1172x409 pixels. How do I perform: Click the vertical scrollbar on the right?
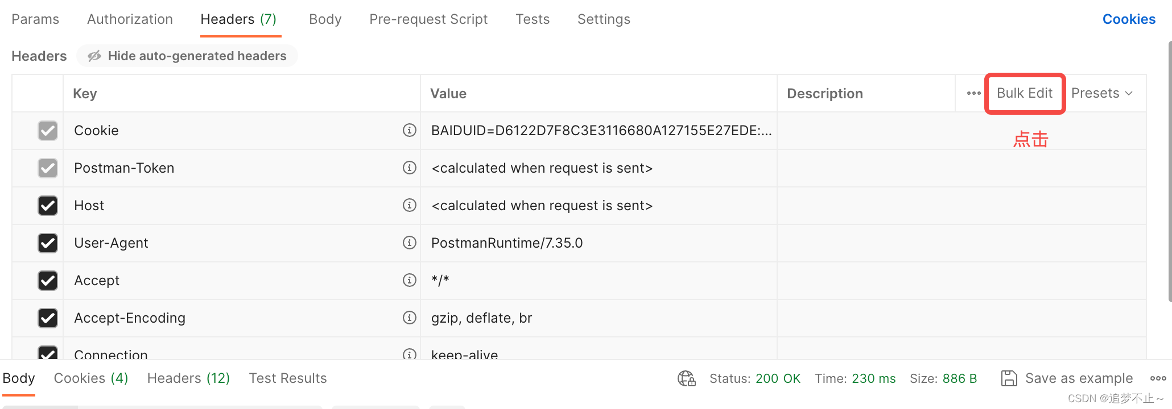pos(1169,170)
